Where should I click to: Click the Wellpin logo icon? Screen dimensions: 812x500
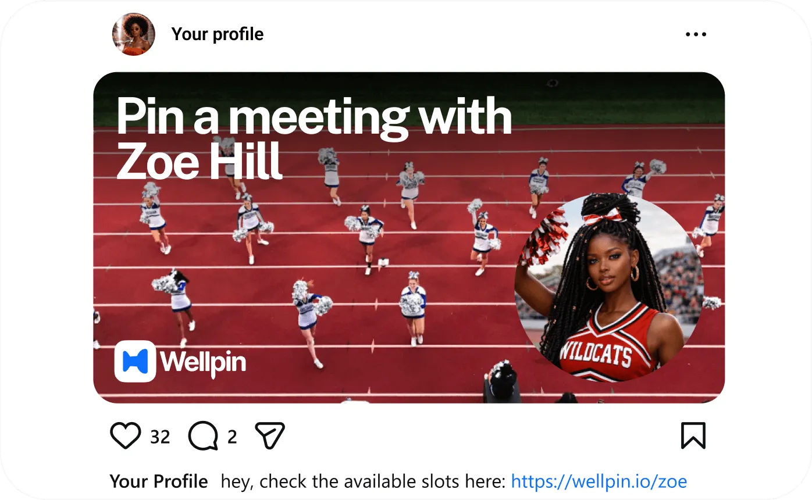coord(135,361)
